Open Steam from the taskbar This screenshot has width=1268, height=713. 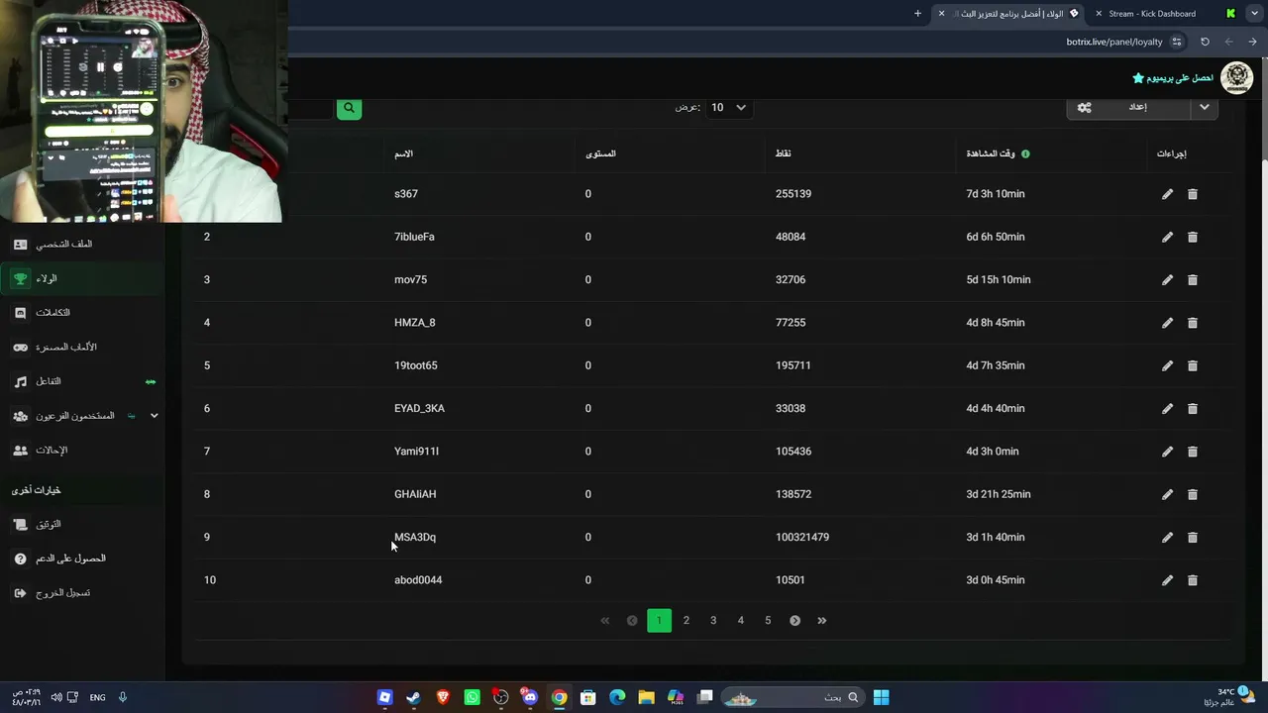(x=413, y=697)
